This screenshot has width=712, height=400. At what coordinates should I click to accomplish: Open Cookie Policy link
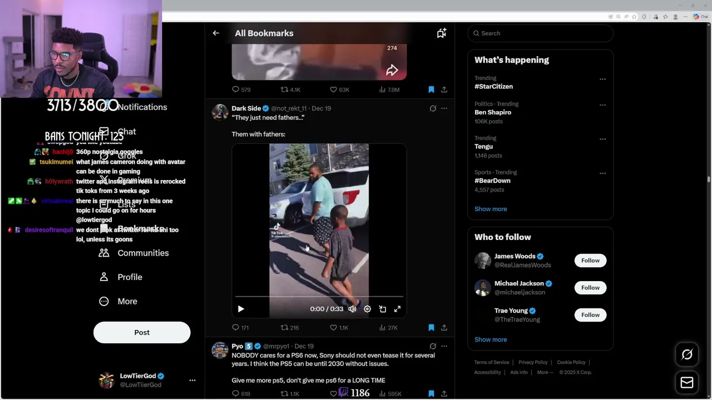(x=571, y=362)
